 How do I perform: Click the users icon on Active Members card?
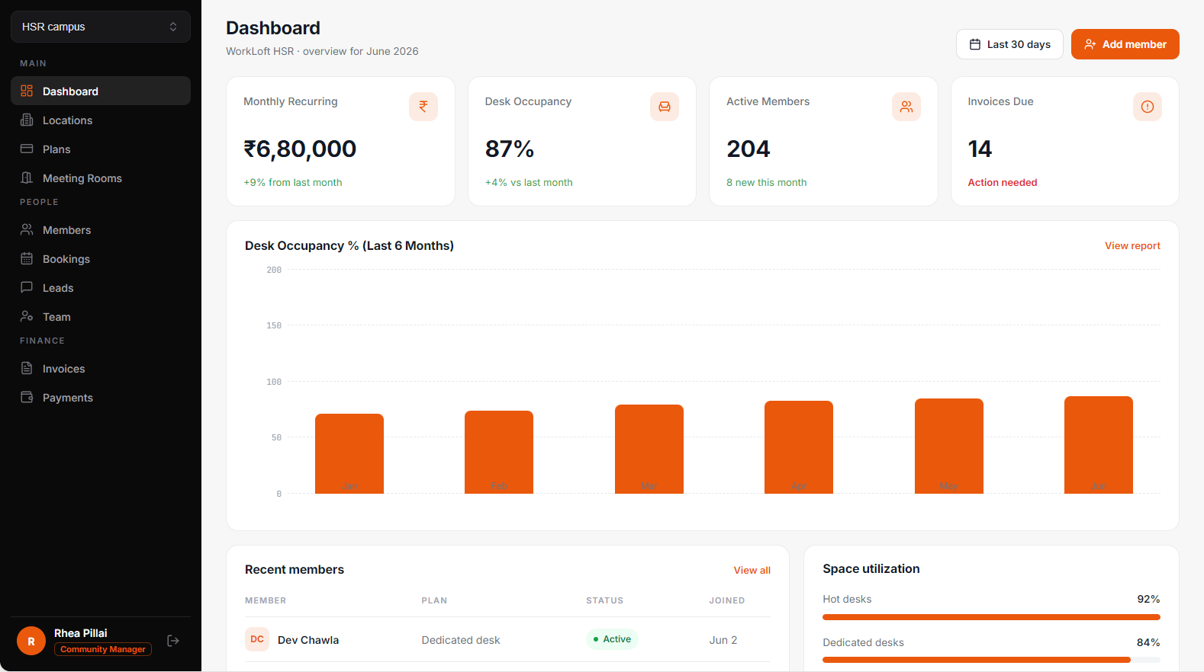tap(906, 107)
